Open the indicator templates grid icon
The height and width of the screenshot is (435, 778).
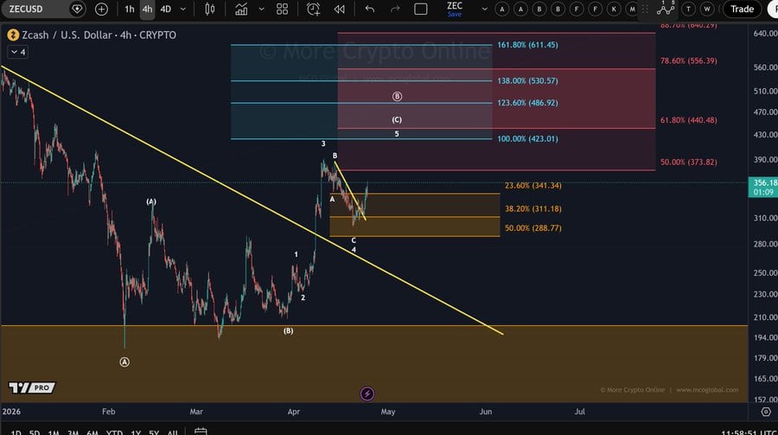click(x=282, y=9)
